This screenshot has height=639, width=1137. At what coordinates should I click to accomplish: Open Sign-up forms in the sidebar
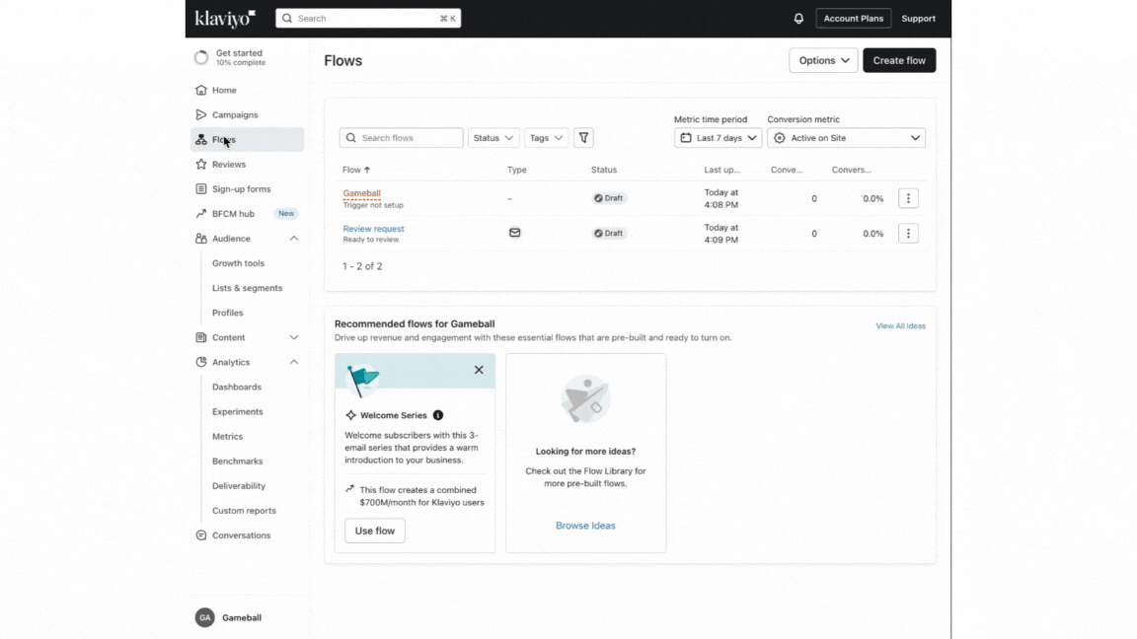pyautogui.click(x=247, y=189)
